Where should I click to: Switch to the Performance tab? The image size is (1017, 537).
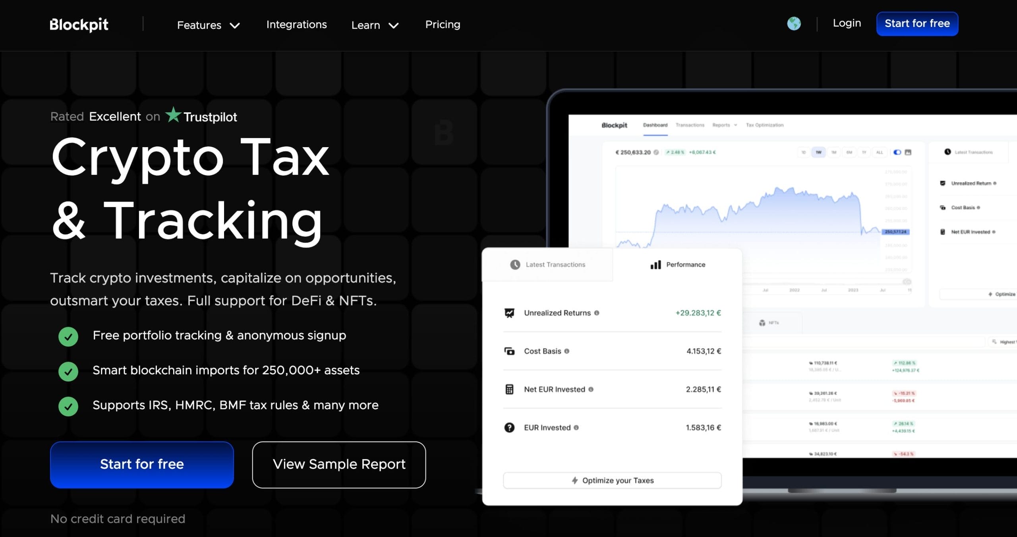(677, 265)
